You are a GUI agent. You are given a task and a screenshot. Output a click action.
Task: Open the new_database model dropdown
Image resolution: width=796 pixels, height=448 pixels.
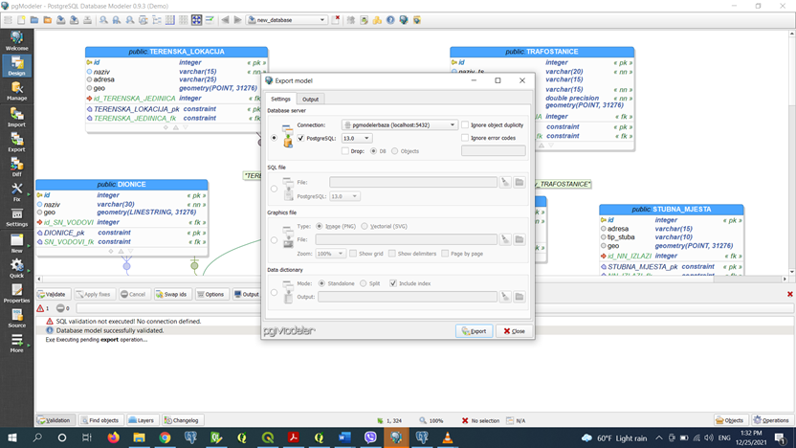pos(287,20)
